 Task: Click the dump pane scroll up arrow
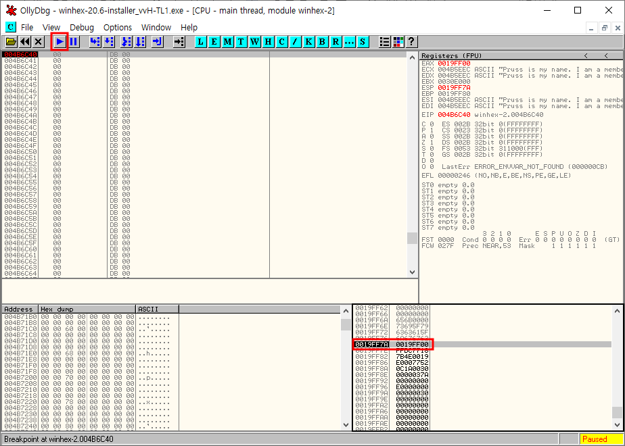[x=346, y=311]
